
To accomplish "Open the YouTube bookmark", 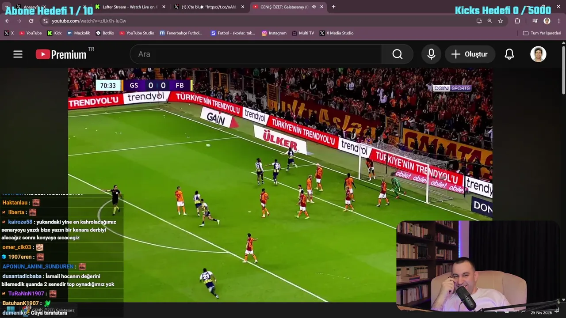I will click(30, 33).
